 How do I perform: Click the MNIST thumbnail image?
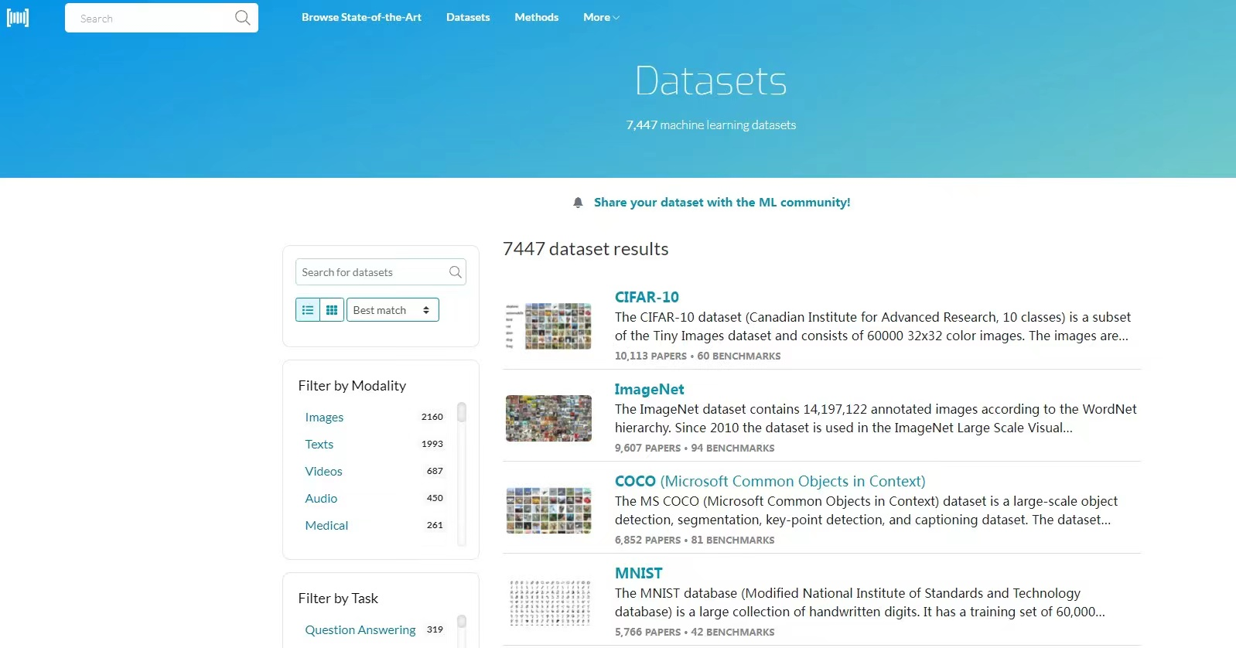(548, 602)
